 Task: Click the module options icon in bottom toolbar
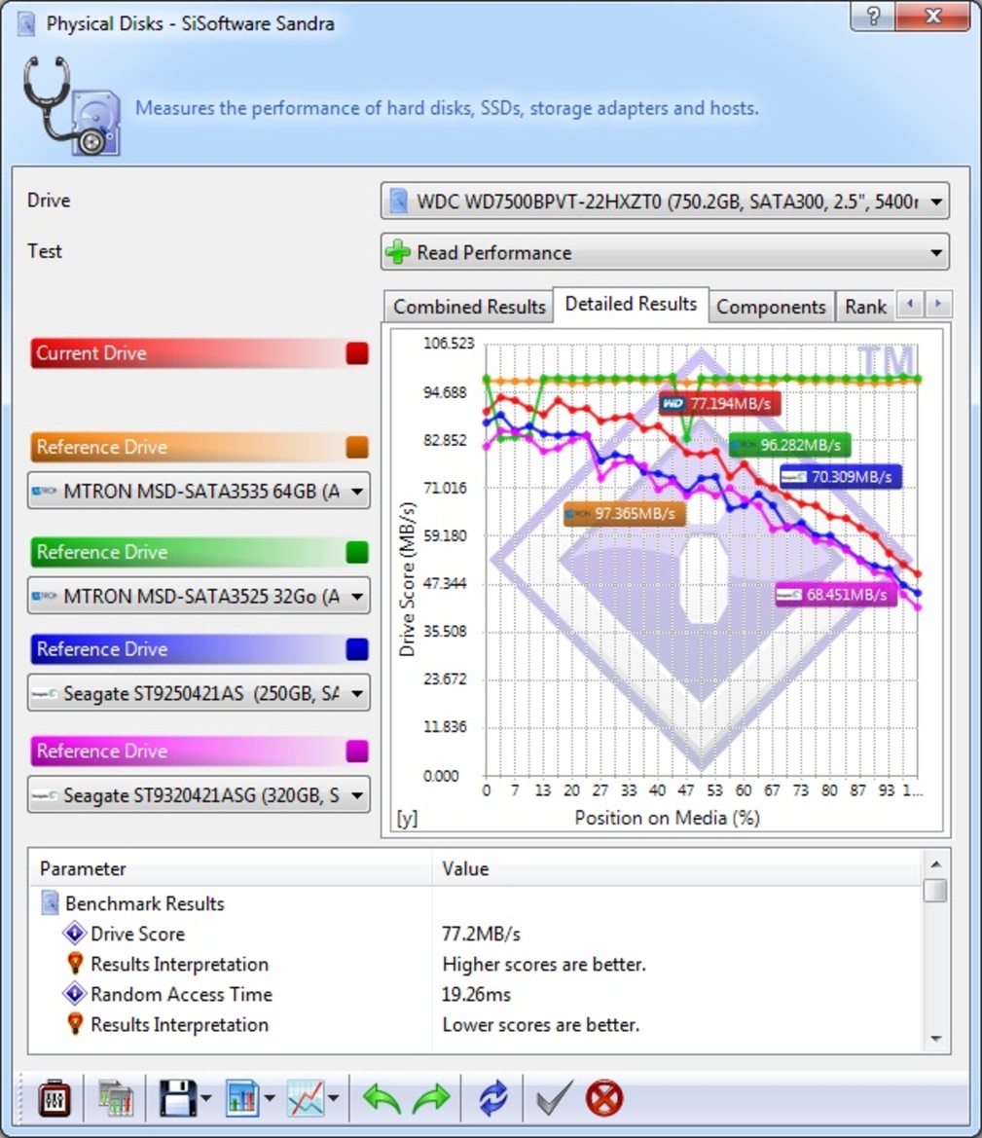[x=55, y=1098]
